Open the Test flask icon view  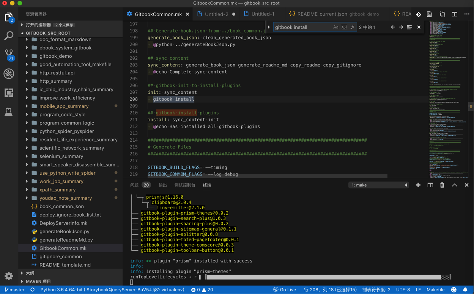tap(9, 112)
